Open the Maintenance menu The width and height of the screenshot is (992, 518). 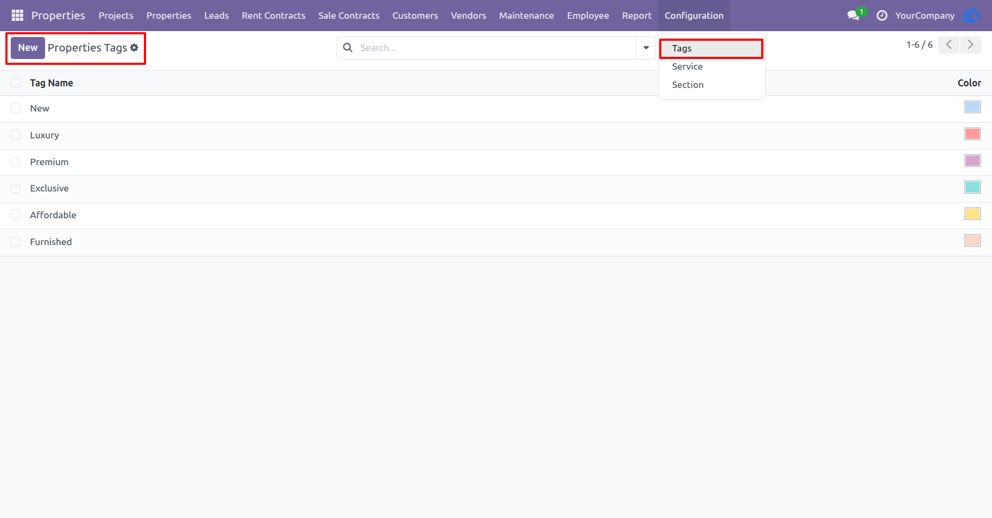coord(526,16)
